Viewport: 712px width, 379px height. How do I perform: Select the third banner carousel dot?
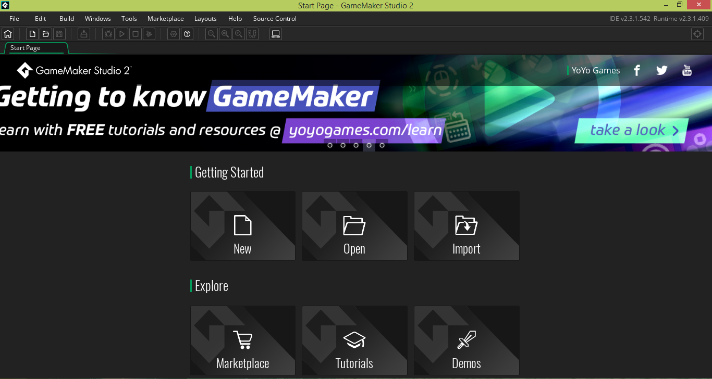(x=356, y=145)
